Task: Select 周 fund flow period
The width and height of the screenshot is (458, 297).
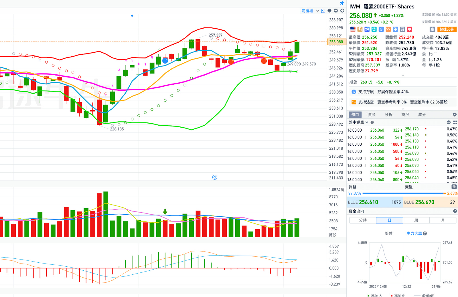Action: click(x=416, y=220)
